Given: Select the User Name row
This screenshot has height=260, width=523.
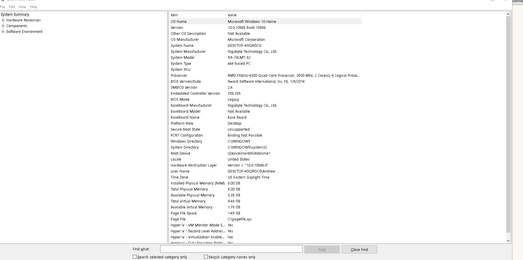Looking at the screenshot, I should 266,171.
